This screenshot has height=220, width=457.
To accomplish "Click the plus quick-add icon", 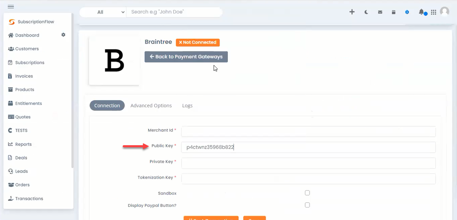I will (352, 12).
